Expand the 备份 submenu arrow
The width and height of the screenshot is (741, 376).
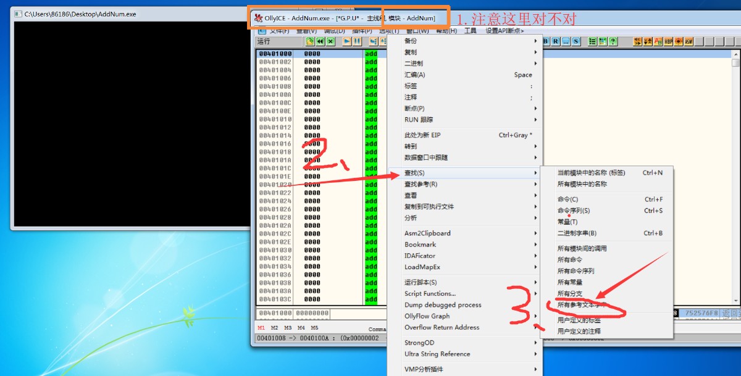[535, 41]
